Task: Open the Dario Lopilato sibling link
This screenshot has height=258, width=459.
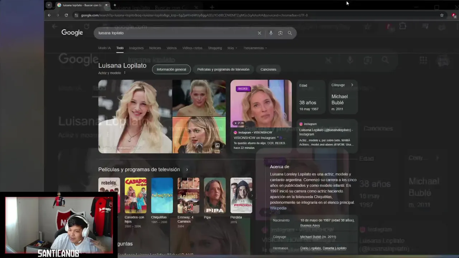Action: (311, 248)
